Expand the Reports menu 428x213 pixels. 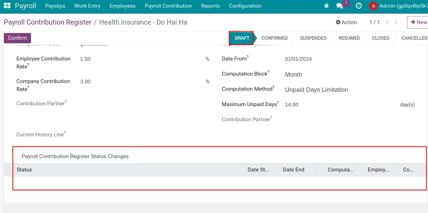(x=210, y=6)
